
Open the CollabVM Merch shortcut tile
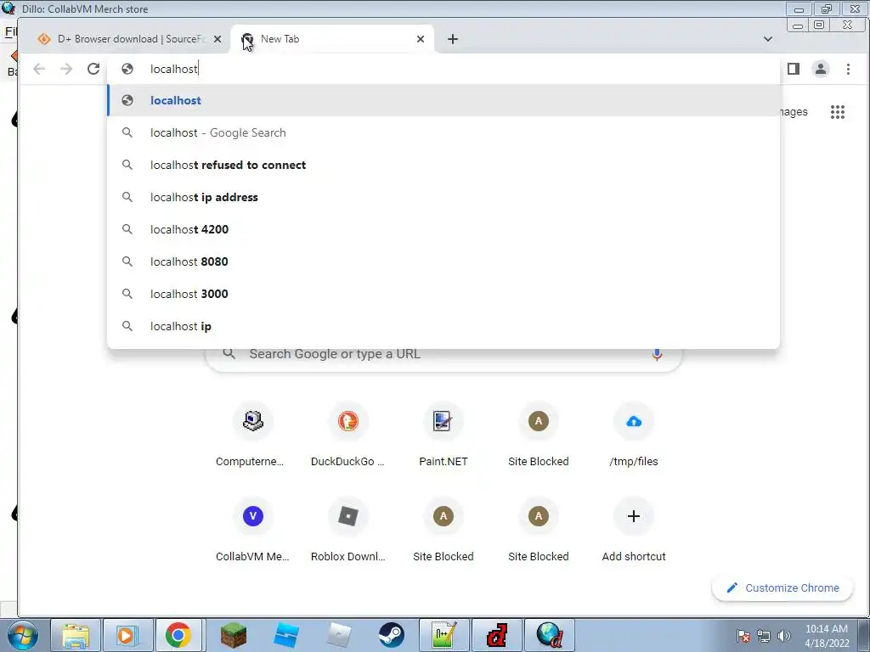pos(252,531)
